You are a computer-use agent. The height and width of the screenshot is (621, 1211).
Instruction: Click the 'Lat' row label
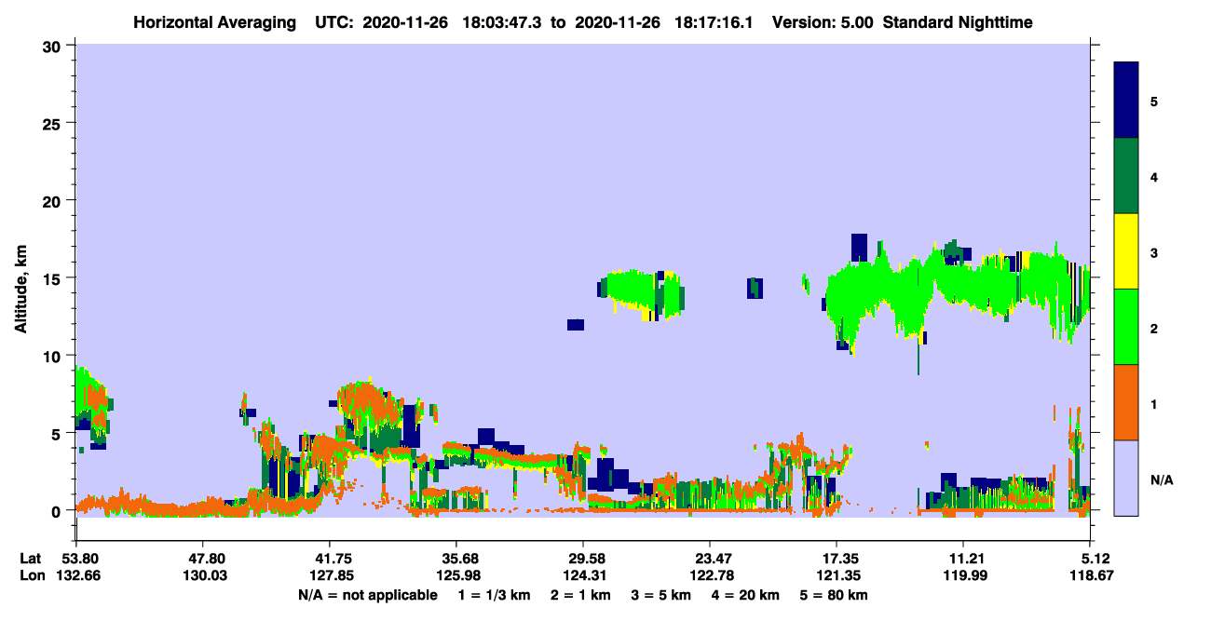pyautogui.click(x=30, y=558)
